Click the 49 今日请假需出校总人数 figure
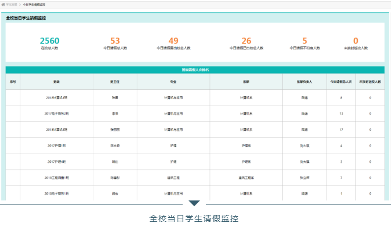Image resolution: width=392 pixels, height=230 pixels. 173,43
